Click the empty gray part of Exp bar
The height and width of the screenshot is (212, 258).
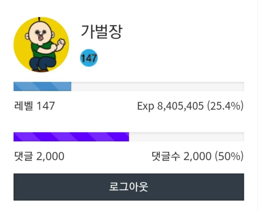158,86
